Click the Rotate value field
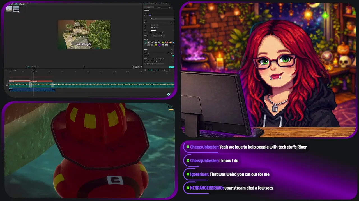Image resolution: width=359 pixels, height=201 pixels. tap(153, 61)
